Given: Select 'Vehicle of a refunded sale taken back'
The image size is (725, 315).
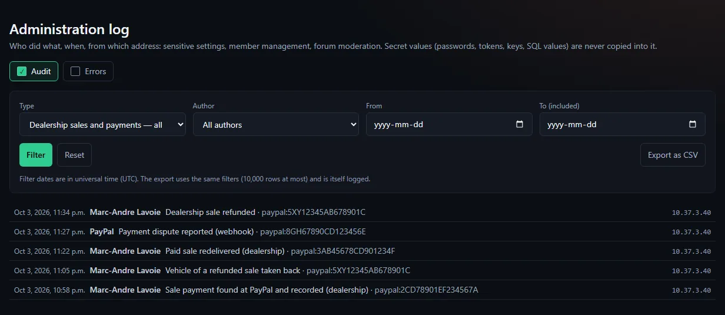Looking at the screenshot, I should (362, 270).
